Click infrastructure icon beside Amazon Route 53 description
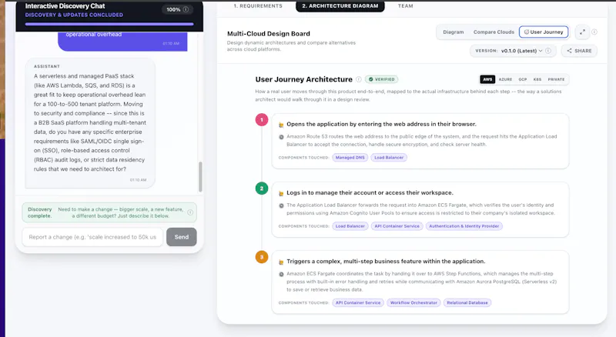 point(281,137)
